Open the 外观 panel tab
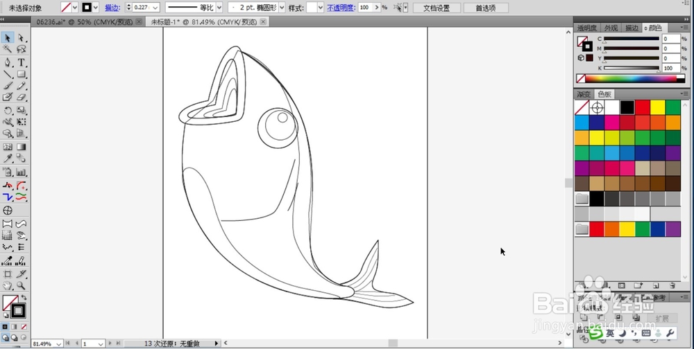The height and width of the screenshot is (349, 694). pyautogui.click(x=611, y=28)
